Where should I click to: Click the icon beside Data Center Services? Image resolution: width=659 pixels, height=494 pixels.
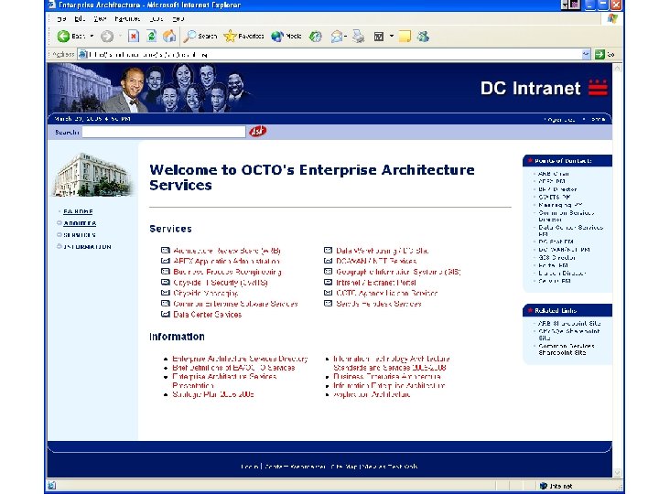pyautogui.click(x=166, y=314)
